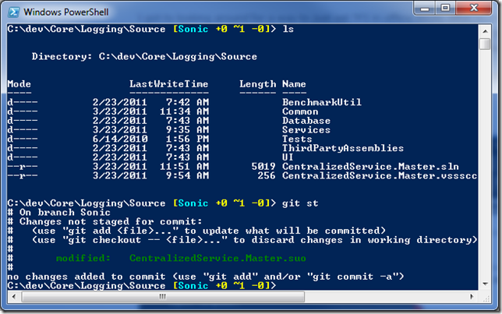The height and width of the screenshot is (314, 502).
Task: Click the Services directory name
Action: click(x=306, y=130)
